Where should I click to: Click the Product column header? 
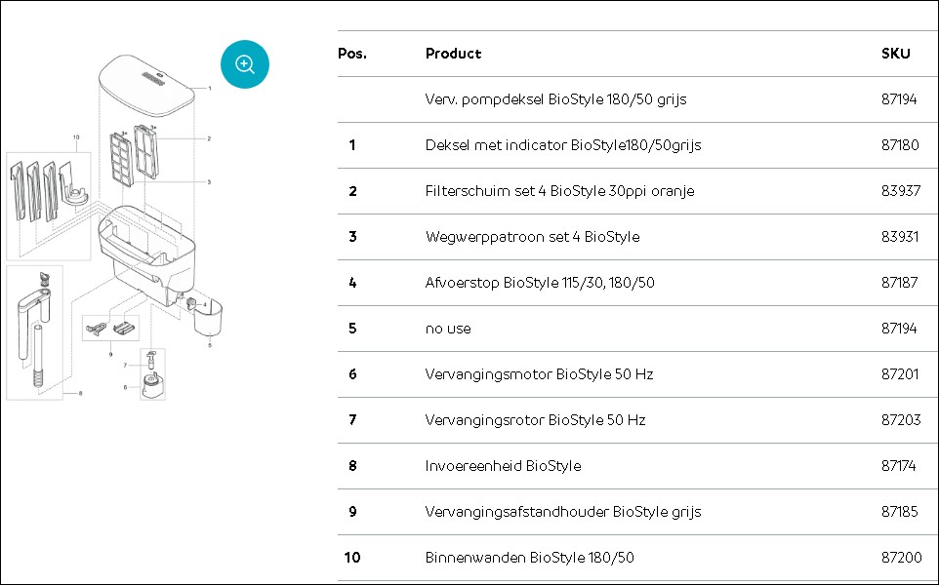click(453, 54)
